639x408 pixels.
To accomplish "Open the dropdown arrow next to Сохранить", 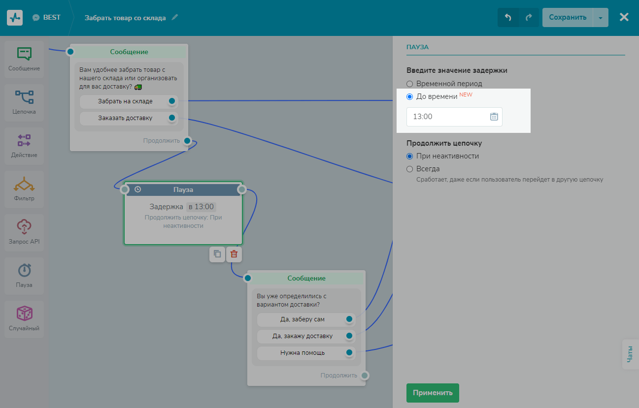I will (x=600, y=17).
